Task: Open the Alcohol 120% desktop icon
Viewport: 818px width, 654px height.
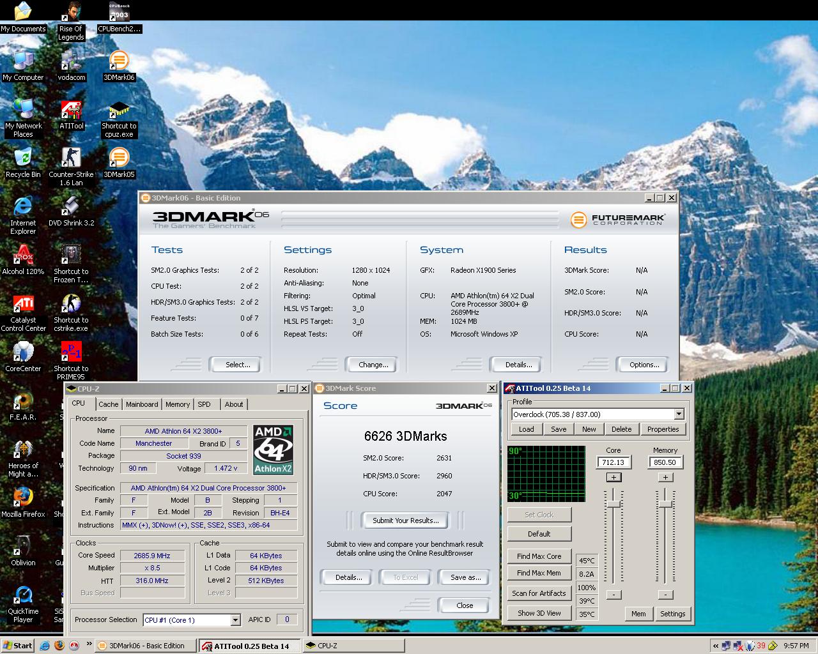Action: (24, 256)
